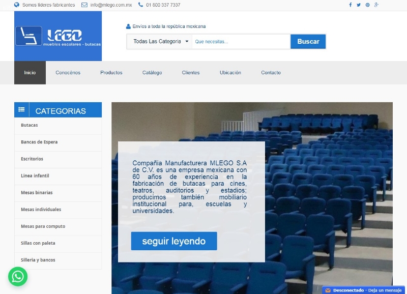Viewport: 407px width, 294px height.
Task: Open the Todas Las Categoria dropdown
Action: pyautogui.click(x=160, y=42)
